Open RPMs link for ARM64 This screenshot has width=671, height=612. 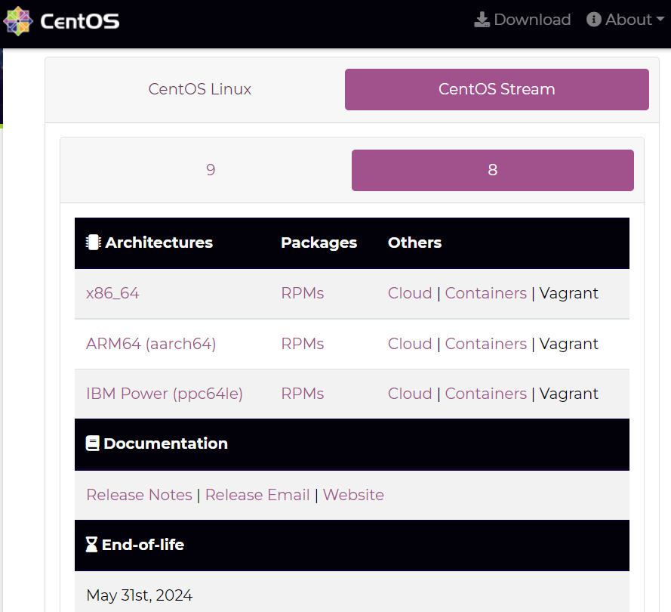tap(303, 344)
